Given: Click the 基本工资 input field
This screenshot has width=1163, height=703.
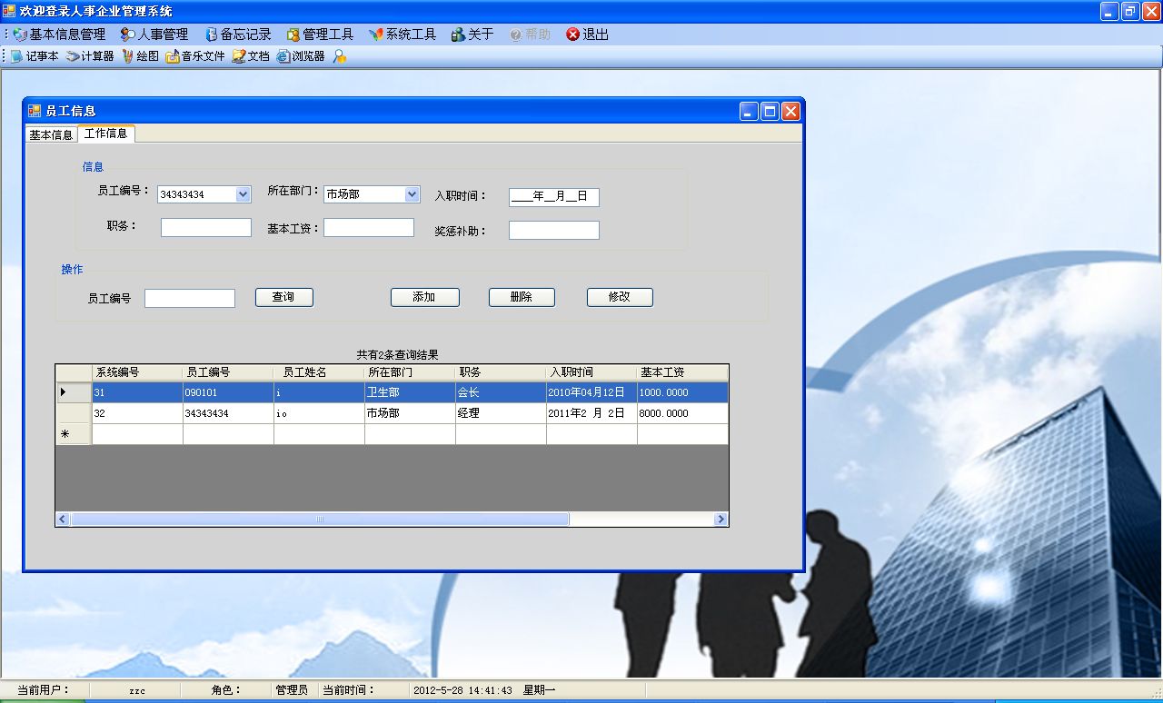Looking at the screenshot, I should tap(369, 228).
